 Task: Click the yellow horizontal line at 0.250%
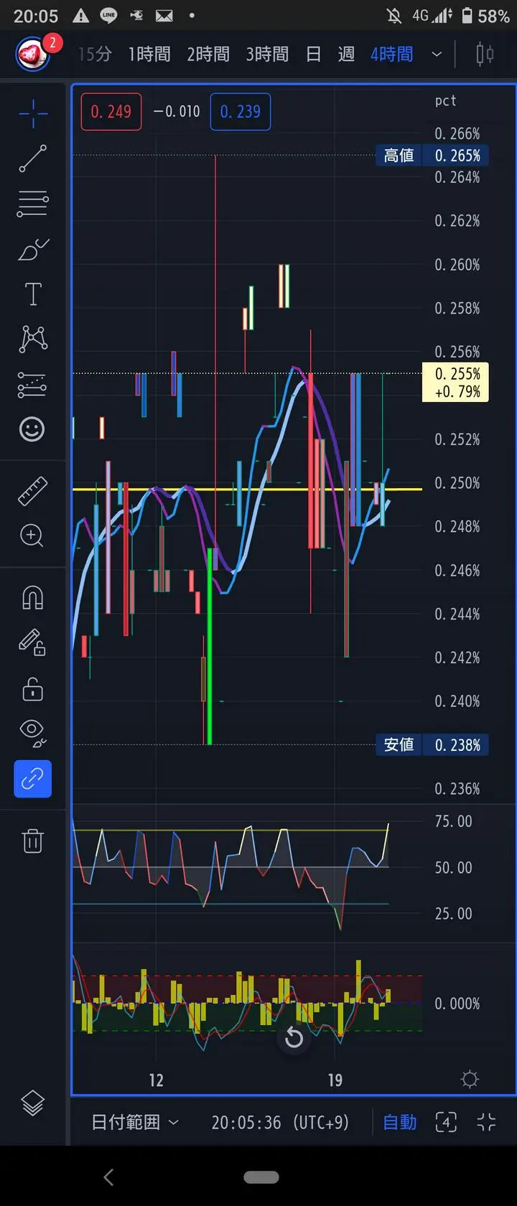247,490
